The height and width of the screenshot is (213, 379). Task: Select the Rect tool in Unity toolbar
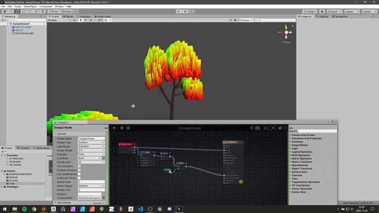tap(30, 12)
